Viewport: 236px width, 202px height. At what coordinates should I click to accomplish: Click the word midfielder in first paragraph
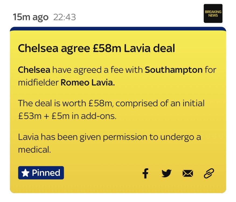(38, 82)
